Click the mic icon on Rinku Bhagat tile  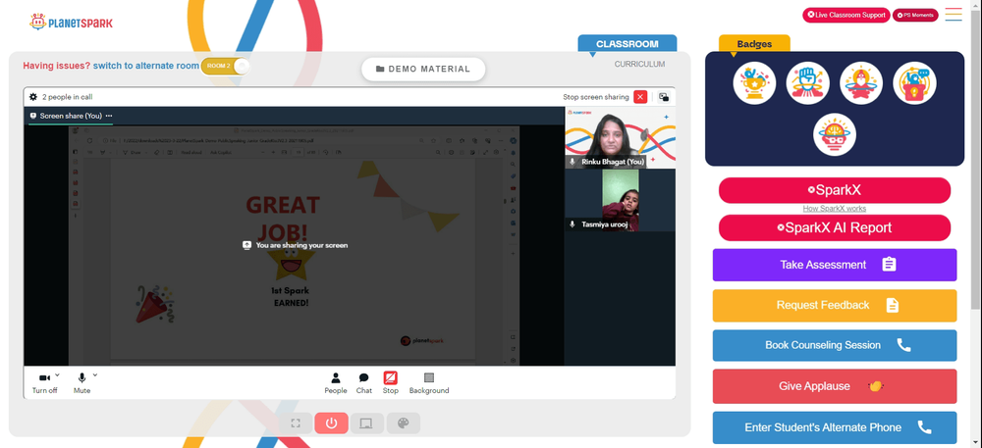(572, 162)
